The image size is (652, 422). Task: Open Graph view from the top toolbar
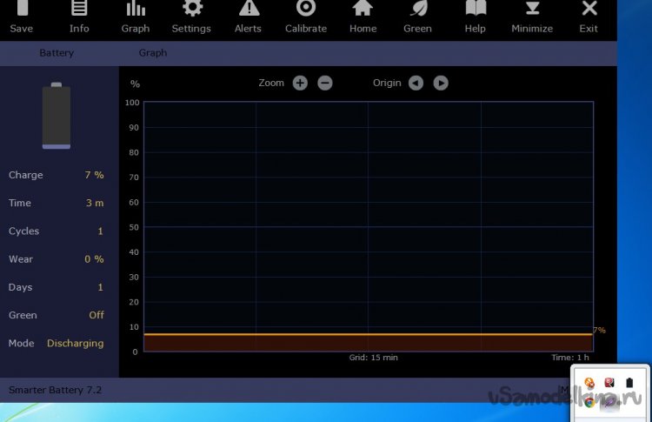click(136, 16)
